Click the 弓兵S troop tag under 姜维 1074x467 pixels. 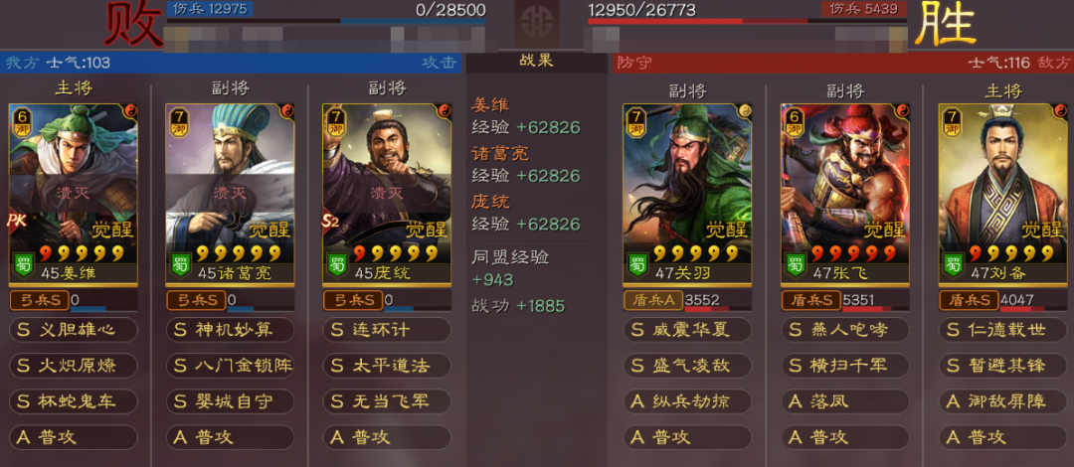click(x=39, y=300)
